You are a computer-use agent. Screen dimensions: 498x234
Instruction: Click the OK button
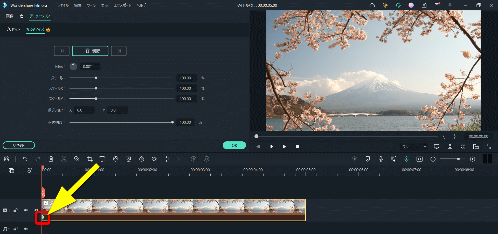(x=234, y=145)
